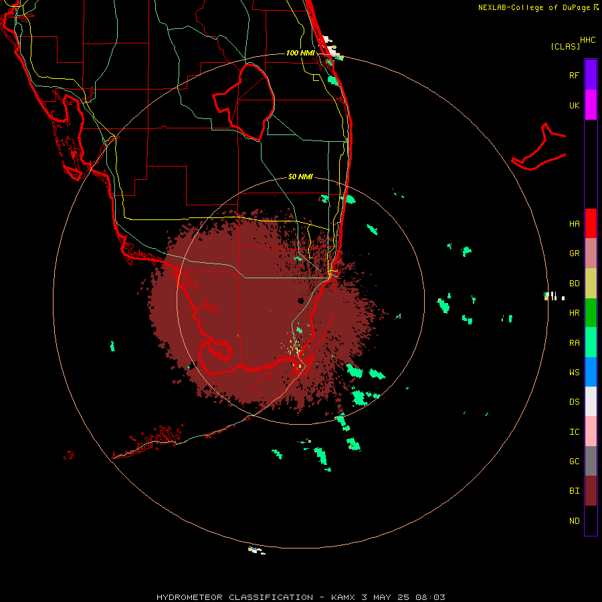Click the UK legend label

574,105
